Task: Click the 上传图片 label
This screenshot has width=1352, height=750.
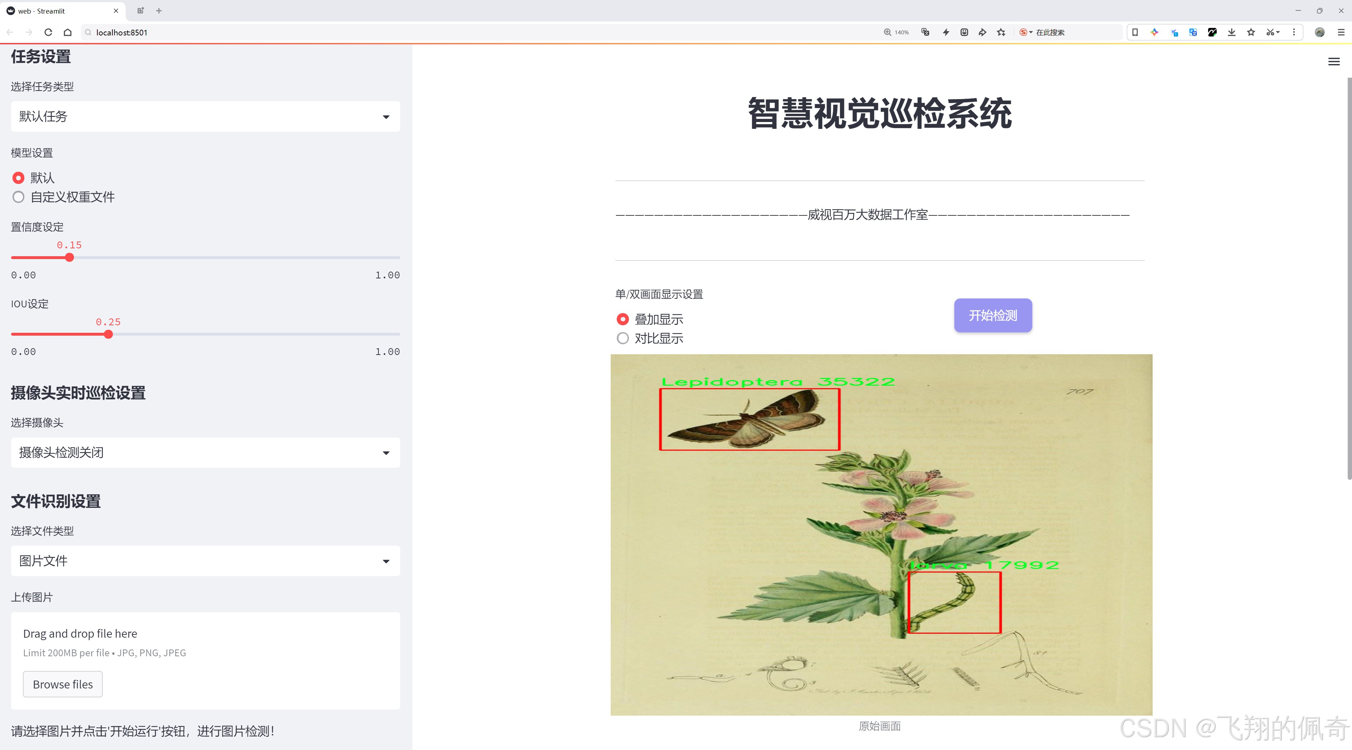Action: [x=32, y=597]
